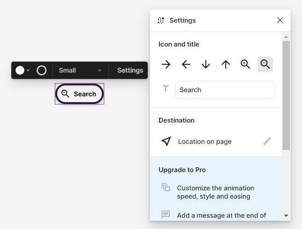Click the Settings panel logo icon
Viewport: 302px width, 229px height.
pos(161,20)
